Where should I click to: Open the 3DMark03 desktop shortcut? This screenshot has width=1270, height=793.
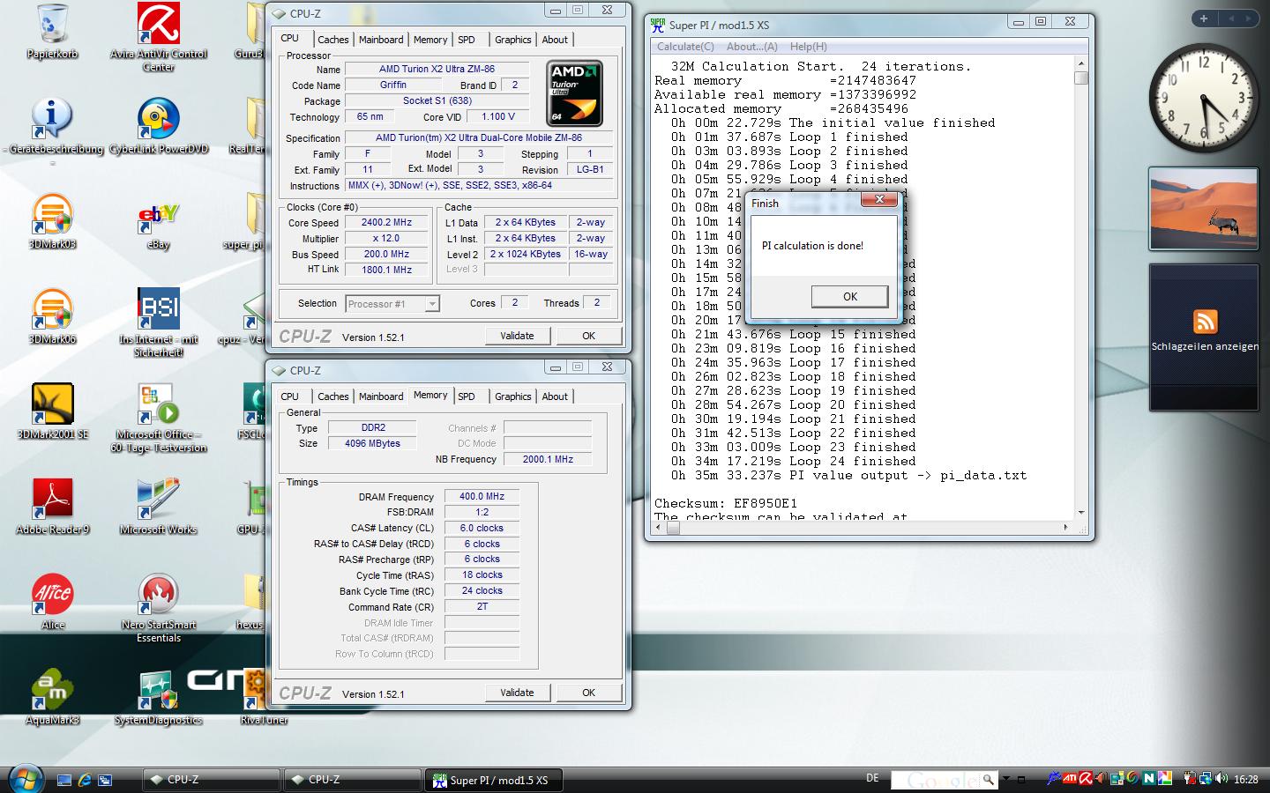tap(52, 222)
